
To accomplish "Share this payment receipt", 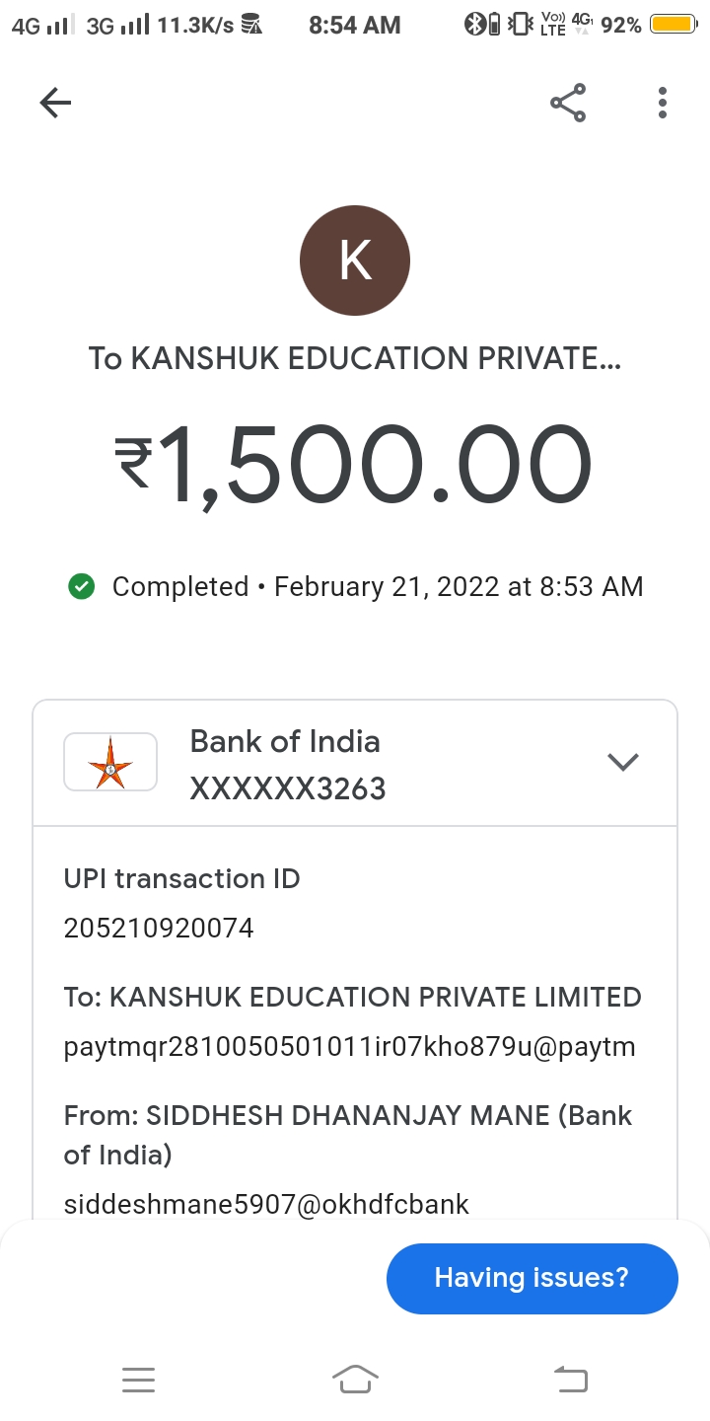I will [568, 103].
